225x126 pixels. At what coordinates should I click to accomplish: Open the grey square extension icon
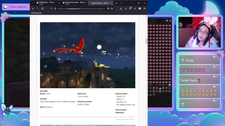coord(140,8)
